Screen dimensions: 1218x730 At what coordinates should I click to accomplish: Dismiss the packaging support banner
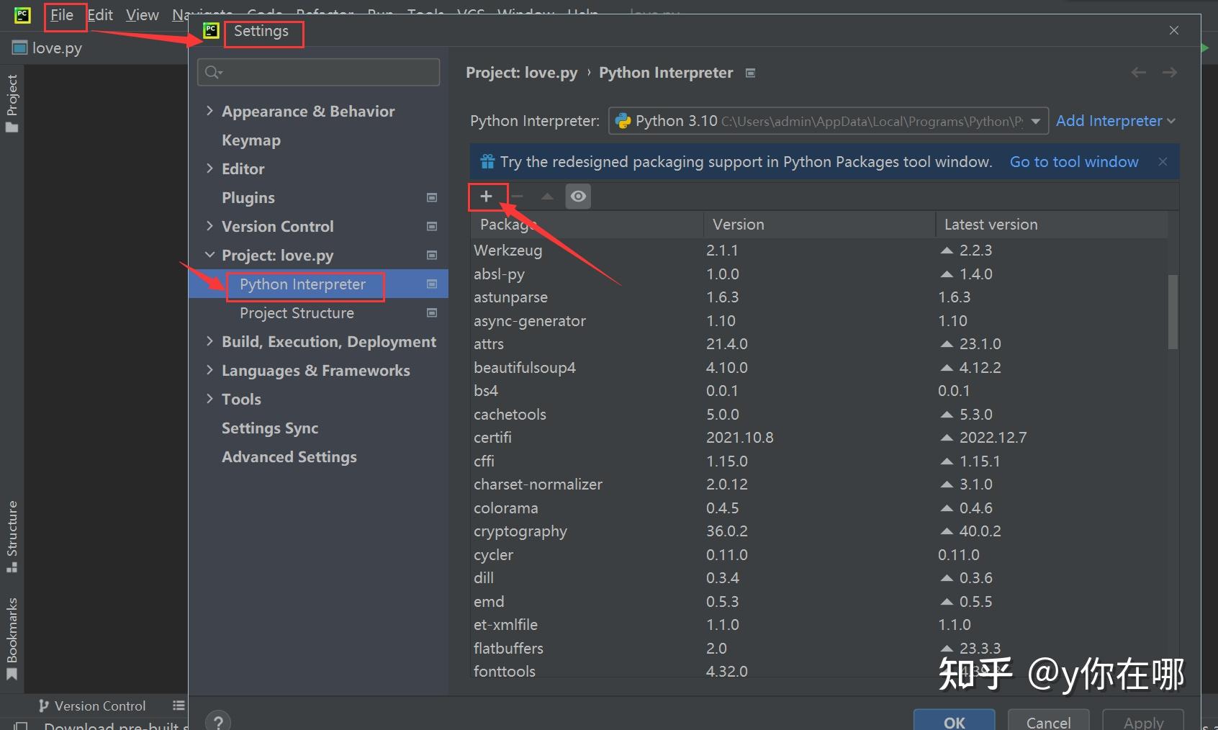pyautogui.click(x=1163, y=162)
